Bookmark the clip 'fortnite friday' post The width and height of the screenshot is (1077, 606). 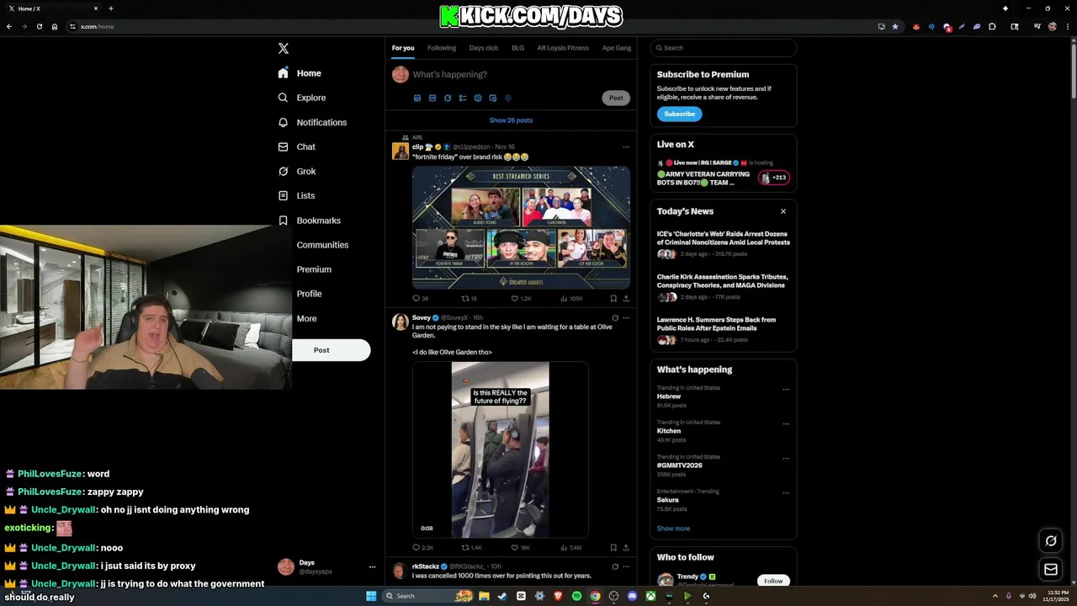[x=613, y=298]
